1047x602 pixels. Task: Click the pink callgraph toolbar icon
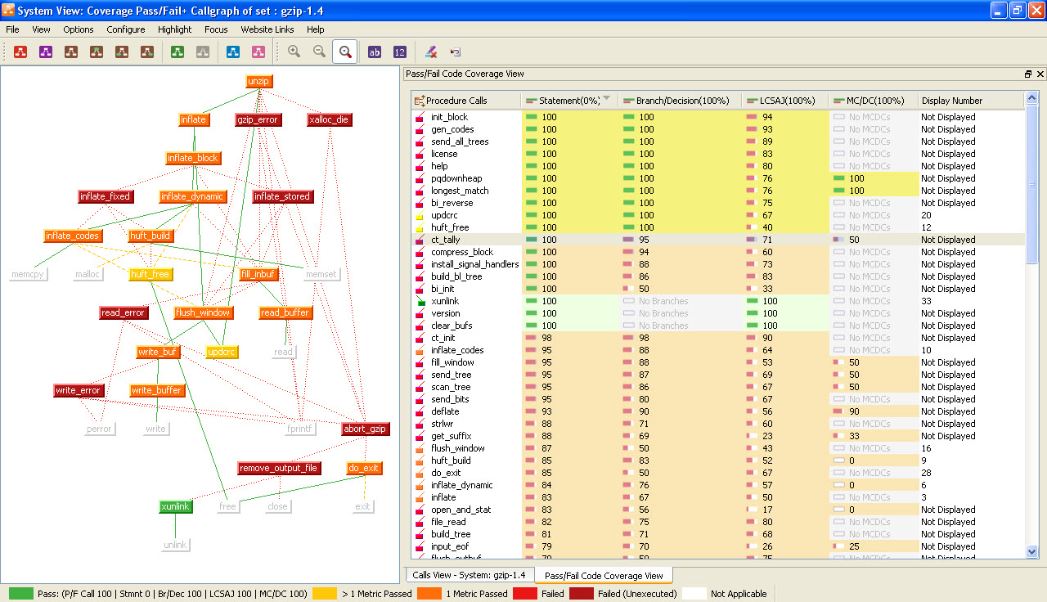(258, 52)
